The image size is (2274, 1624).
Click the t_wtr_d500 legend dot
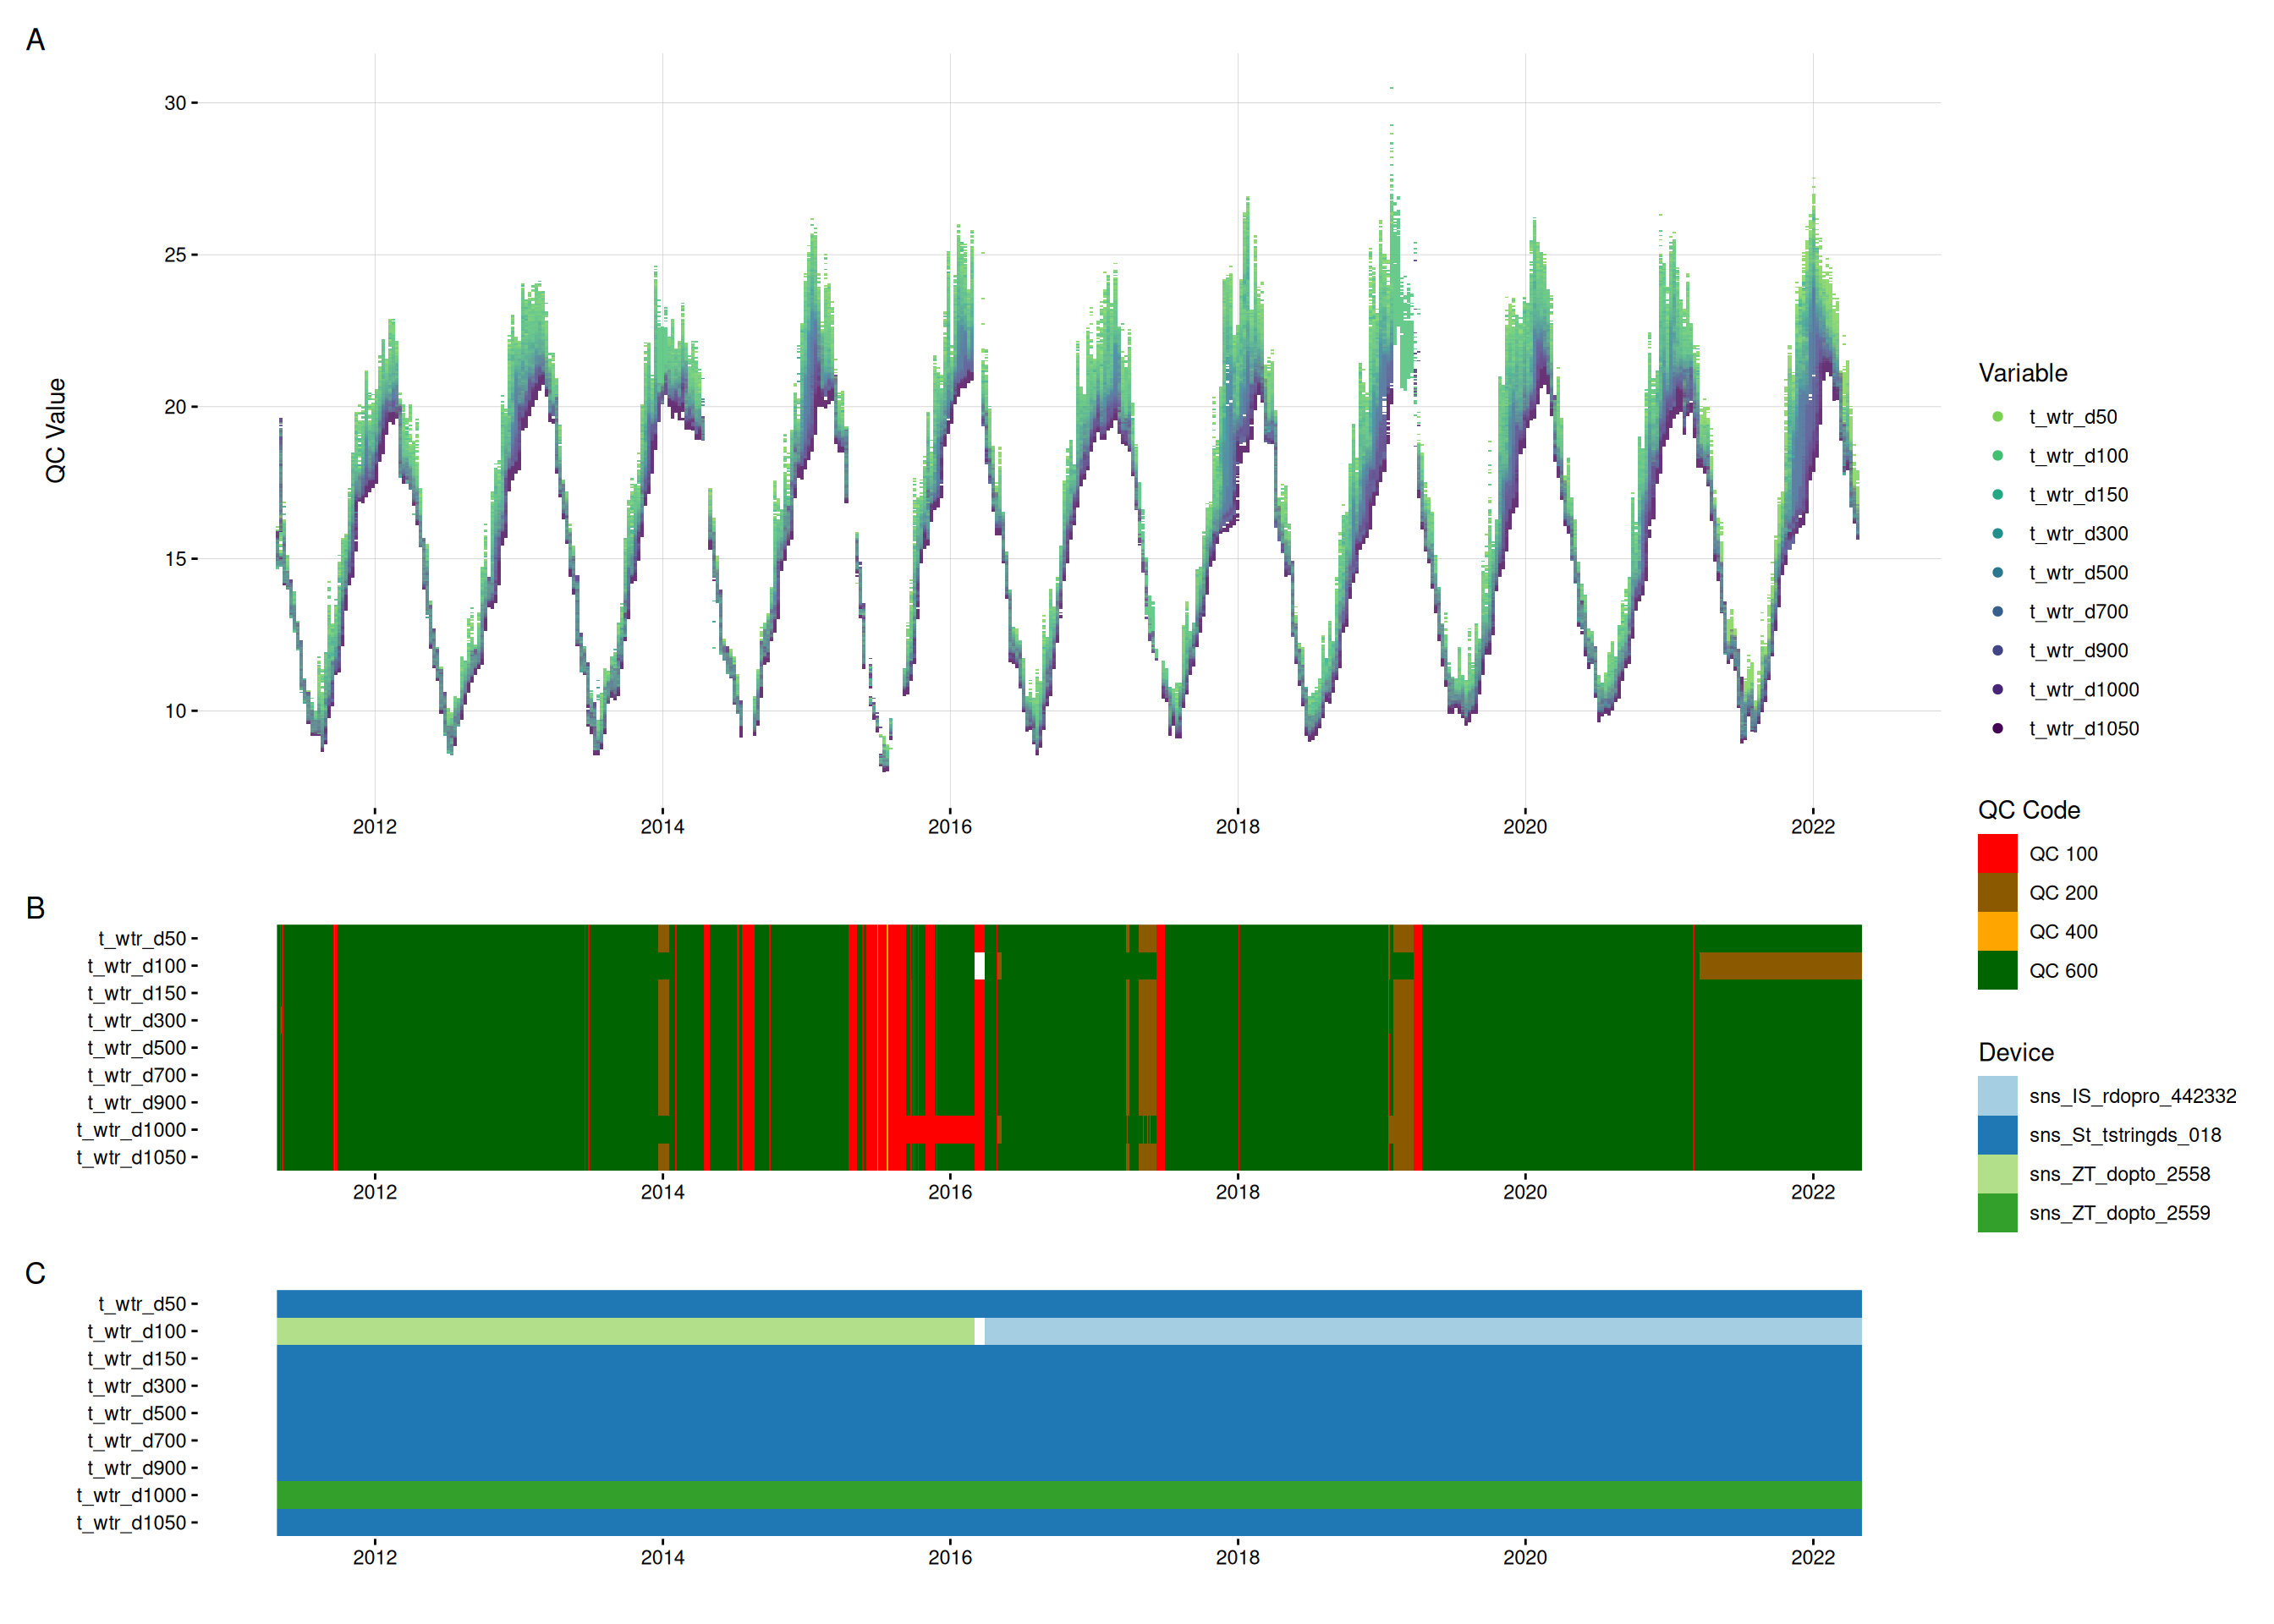point(1997,573)
